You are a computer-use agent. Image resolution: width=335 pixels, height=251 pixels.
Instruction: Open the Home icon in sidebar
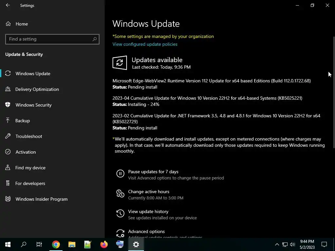point(8,24)
